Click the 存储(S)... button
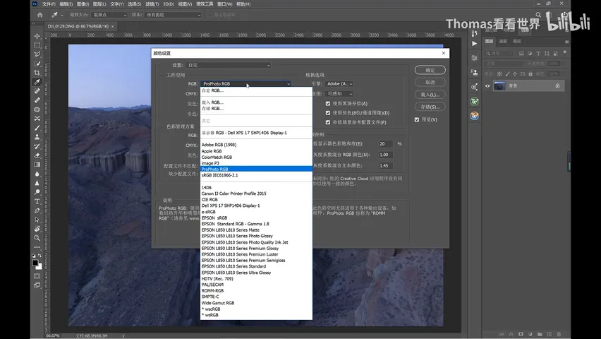 tap(430, 107)
